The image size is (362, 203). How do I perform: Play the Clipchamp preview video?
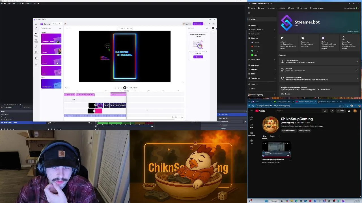coord(125,88)
